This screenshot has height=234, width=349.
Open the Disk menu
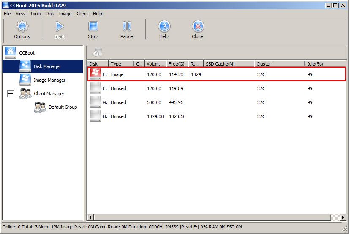[50, 14]
